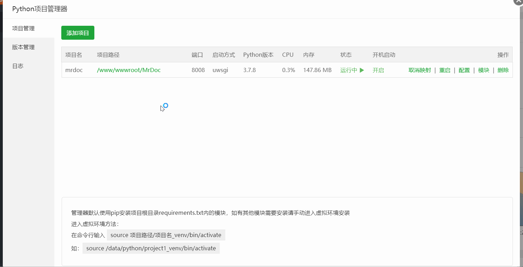Image resolution: width=523 pixels, height=267 pixels.
Task: Open the 日志 tab in sidebar
Action: point(18,66)
